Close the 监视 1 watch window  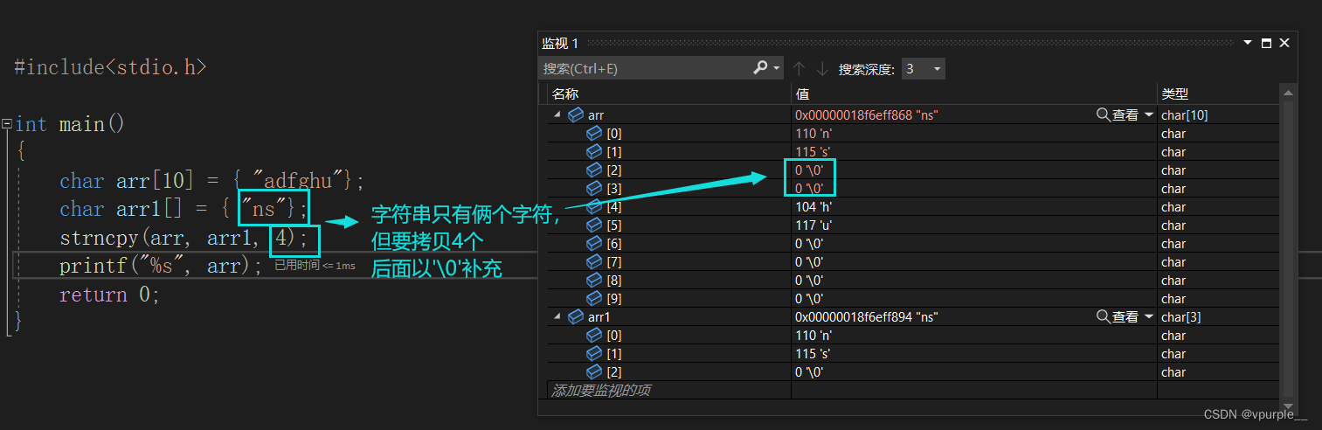tap(1284, 43)
